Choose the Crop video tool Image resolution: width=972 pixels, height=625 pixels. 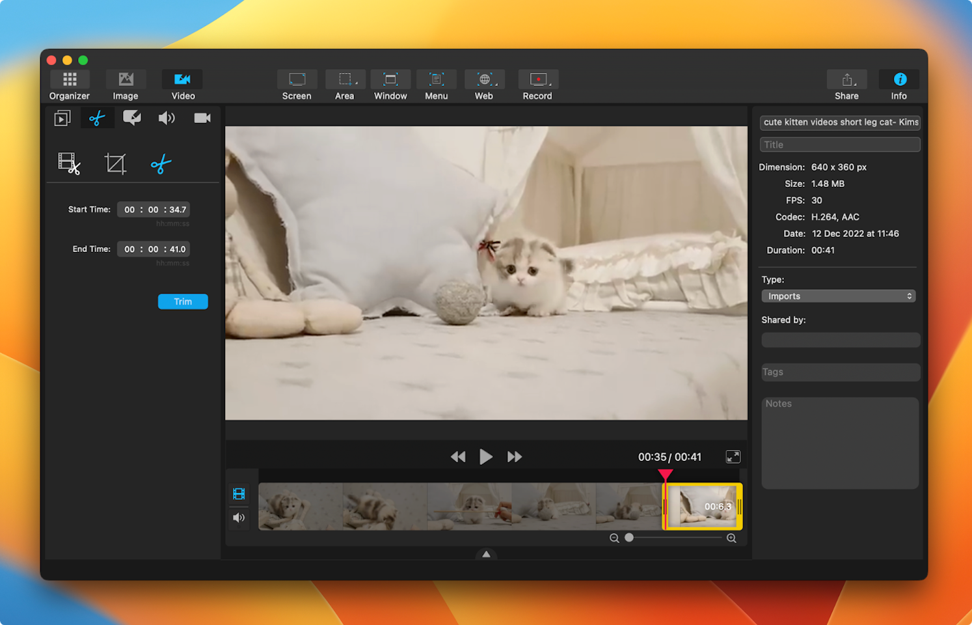(x=115, y=163)
